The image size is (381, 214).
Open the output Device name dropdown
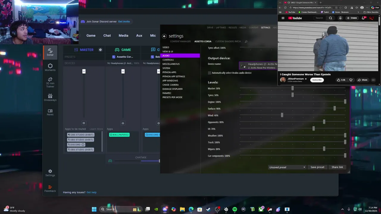coord(258,66)
